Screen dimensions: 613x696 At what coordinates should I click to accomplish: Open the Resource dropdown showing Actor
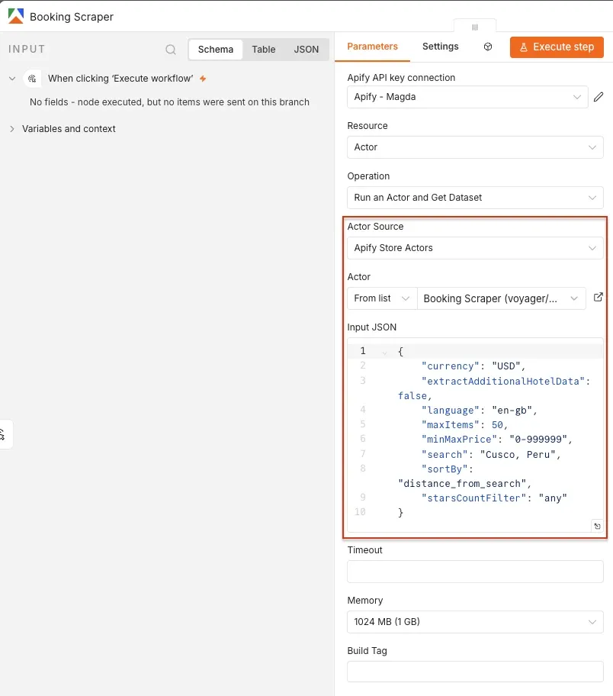475,147
